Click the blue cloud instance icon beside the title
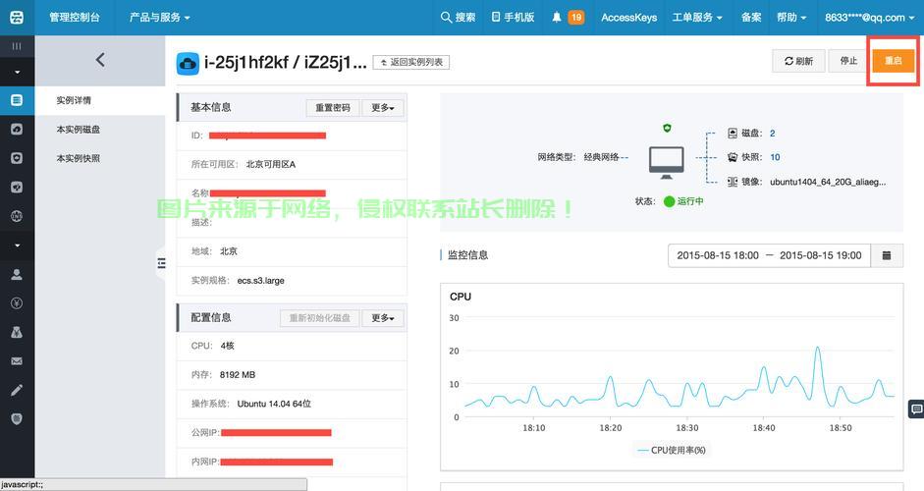Screen dimensions: 924x491 click(x=188, y=63)
